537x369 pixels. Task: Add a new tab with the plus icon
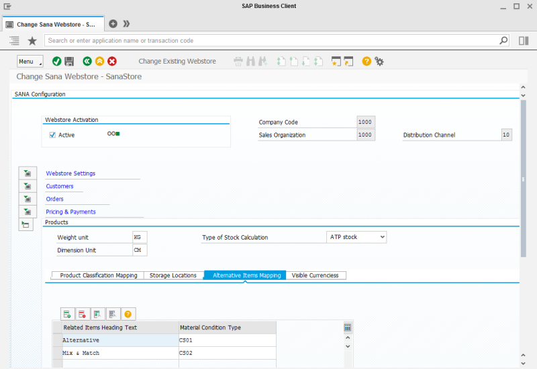click(113, 23)
